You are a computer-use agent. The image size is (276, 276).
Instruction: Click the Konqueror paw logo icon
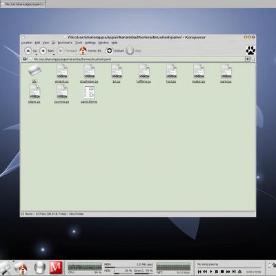click(x=250, y=50)
